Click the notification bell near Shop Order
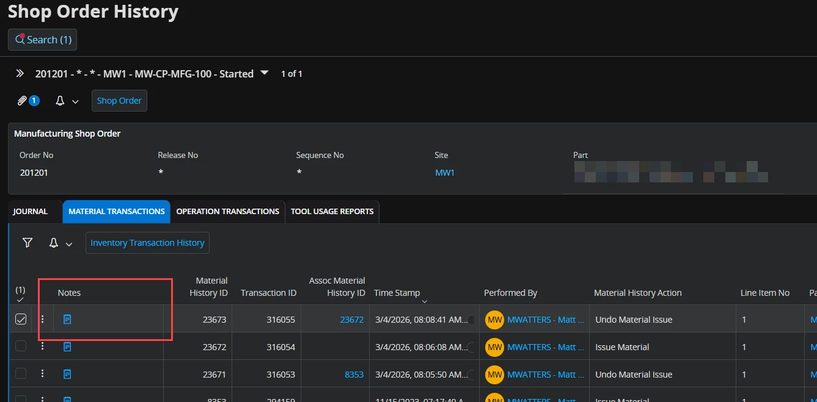This screenshot has width=817, height=402. tap(60, 101)
